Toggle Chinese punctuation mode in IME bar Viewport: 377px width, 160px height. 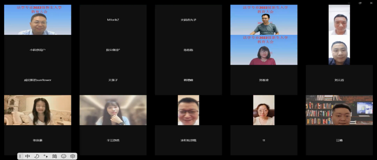click(x=46, y=156)
